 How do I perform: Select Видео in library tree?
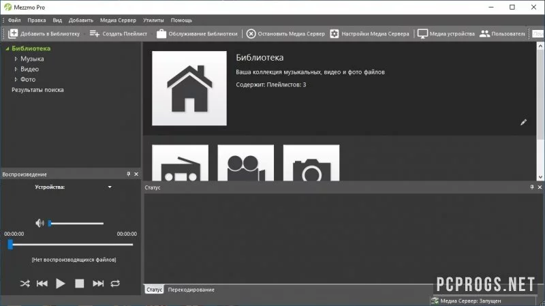29,70
